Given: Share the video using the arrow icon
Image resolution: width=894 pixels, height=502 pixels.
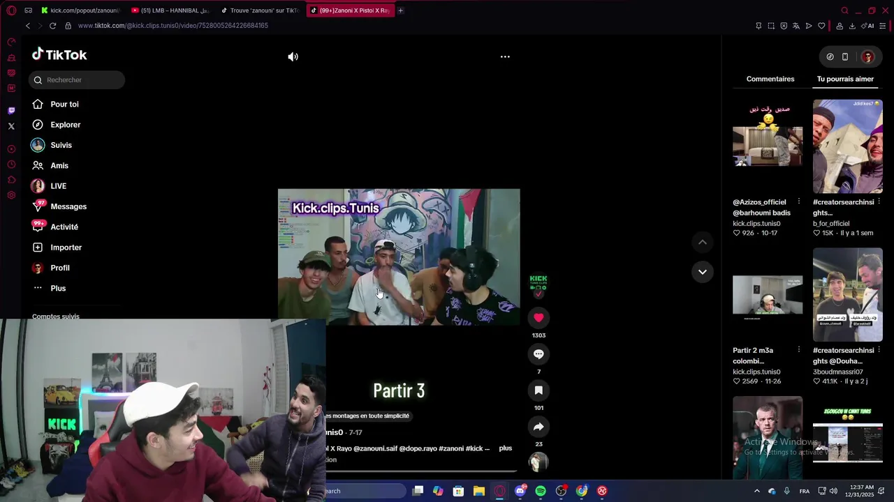Looking at the screenshot, I should (538, 427).
